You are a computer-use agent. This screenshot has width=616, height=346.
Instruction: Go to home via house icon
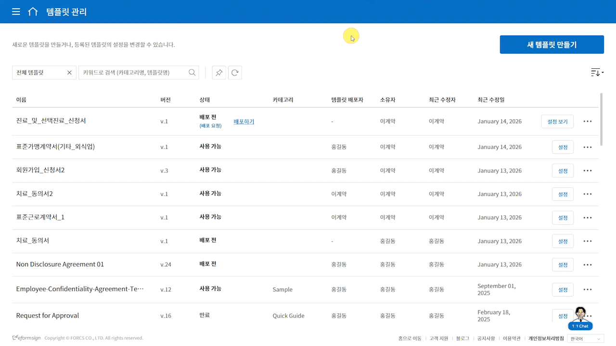[33, 12]
